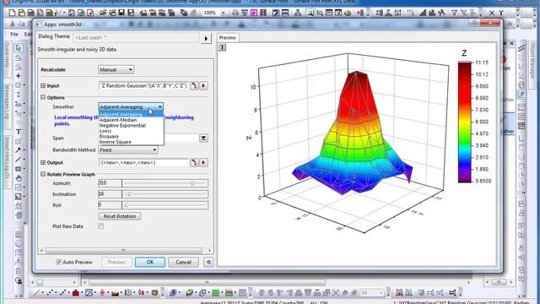Open the Span dropdown arrow

203,138
